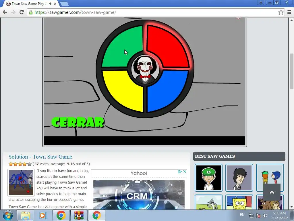Reload the page with the refresh icon
The height and width of the screenshot is (221, 294).
(22, 12)
